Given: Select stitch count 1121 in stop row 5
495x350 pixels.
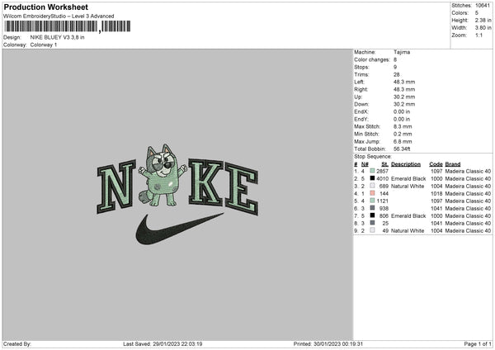Looking at the screenshot, I should tap(382, 201).
